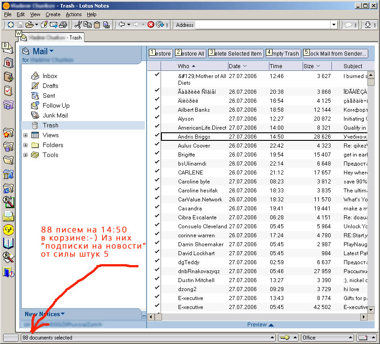Expand the Preview pane
Viewport: 380px width, 344px height.
click(x=260, y=324)
